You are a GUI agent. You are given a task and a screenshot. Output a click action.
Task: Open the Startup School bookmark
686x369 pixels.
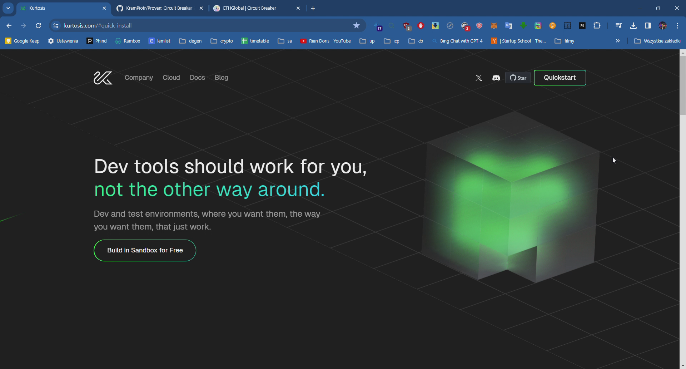518,41
